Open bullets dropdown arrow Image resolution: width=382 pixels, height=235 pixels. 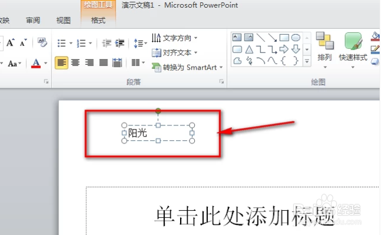tap(71, 43)
